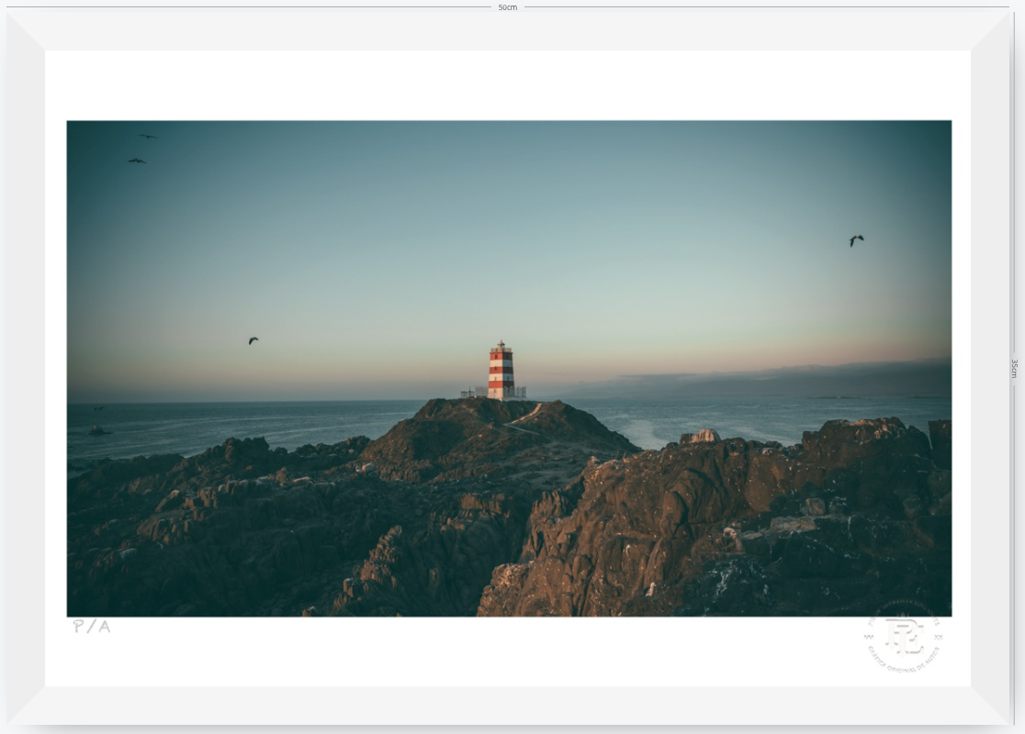Click the lantern room atop the lighthouse

501,345
